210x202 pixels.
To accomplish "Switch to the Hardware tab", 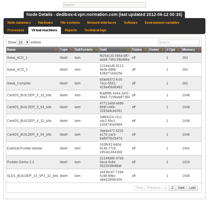I will click(x=45, y=22).
